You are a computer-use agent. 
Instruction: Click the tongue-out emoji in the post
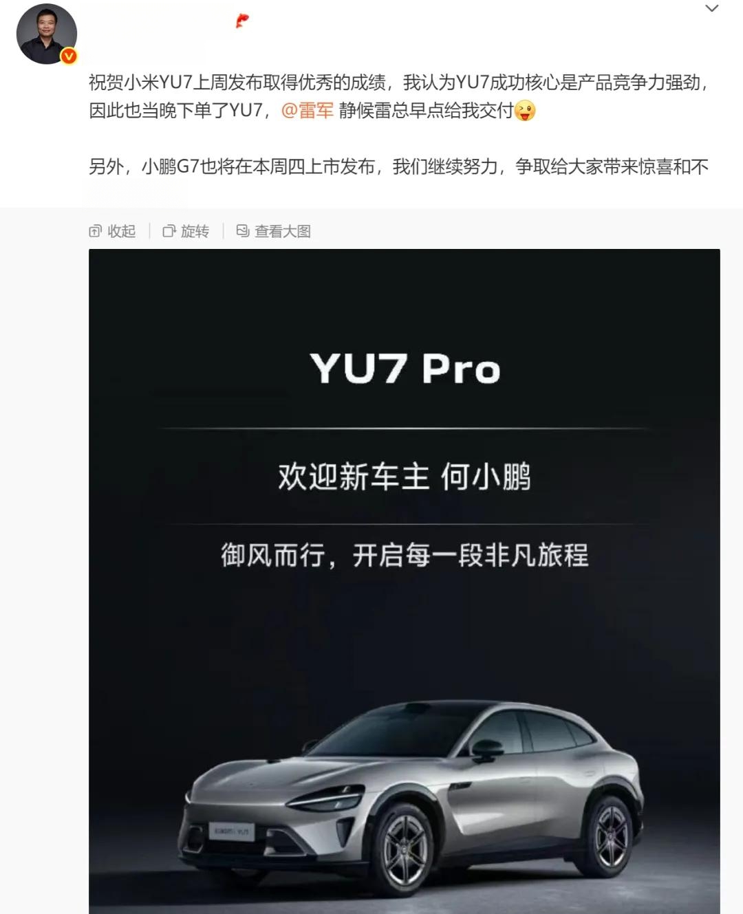(x=525, y=110)
